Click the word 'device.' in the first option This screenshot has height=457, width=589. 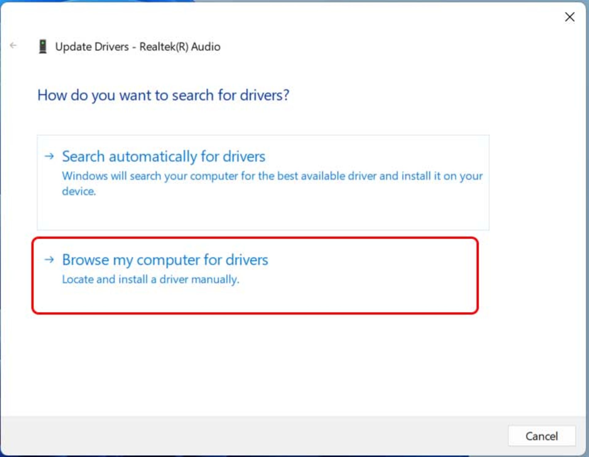click(x=79, y=192)
